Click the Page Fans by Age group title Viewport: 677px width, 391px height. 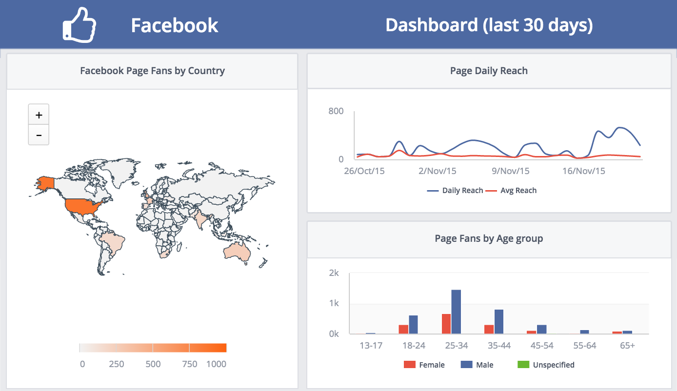coord(489,238)
